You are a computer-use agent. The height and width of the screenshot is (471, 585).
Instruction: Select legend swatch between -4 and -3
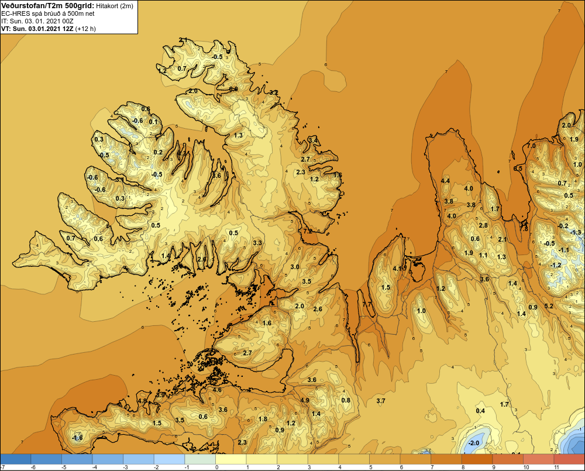pos(108,459)
